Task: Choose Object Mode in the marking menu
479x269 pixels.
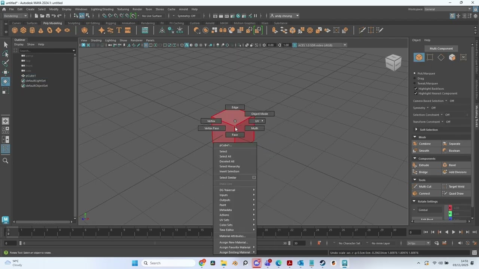Action: click(x=260, y=114)
